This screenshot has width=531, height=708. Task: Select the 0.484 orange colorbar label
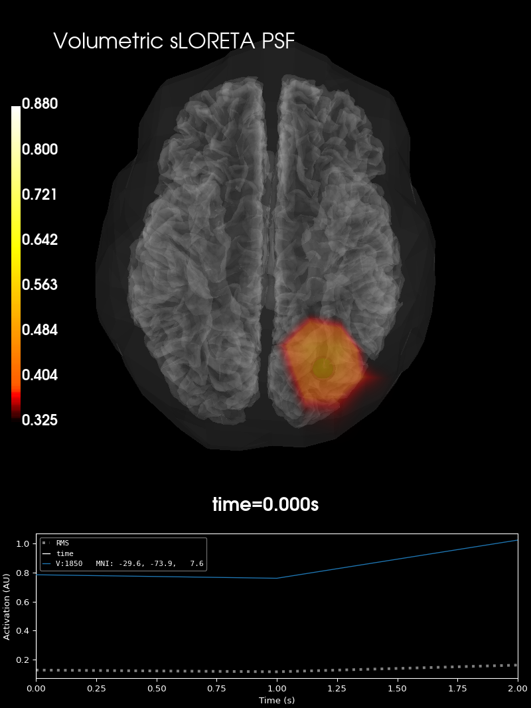(x=40, y=330)
